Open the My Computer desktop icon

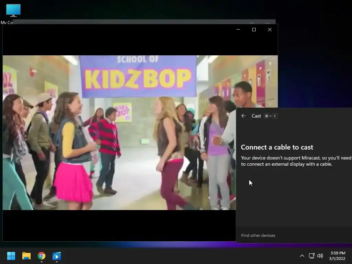click(x=13, y=13)
